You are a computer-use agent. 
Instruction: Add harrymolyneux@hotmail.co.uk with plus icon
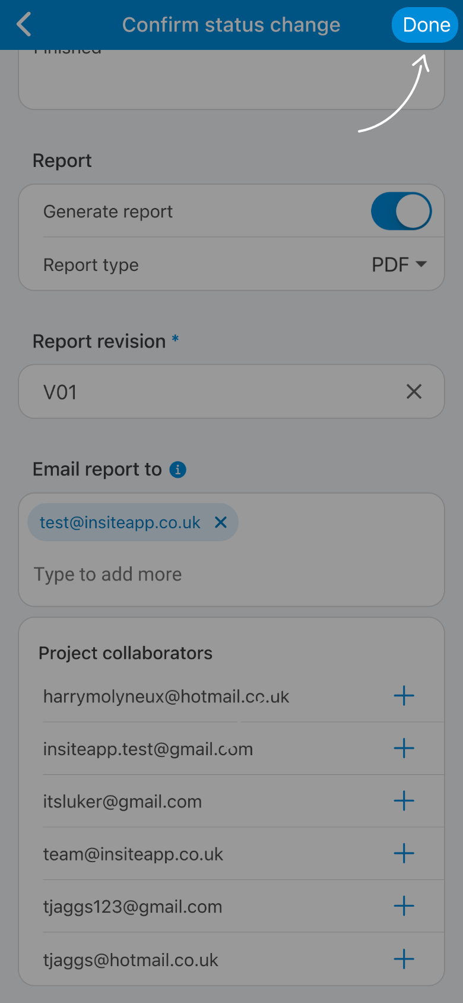(x=404, y=696)
